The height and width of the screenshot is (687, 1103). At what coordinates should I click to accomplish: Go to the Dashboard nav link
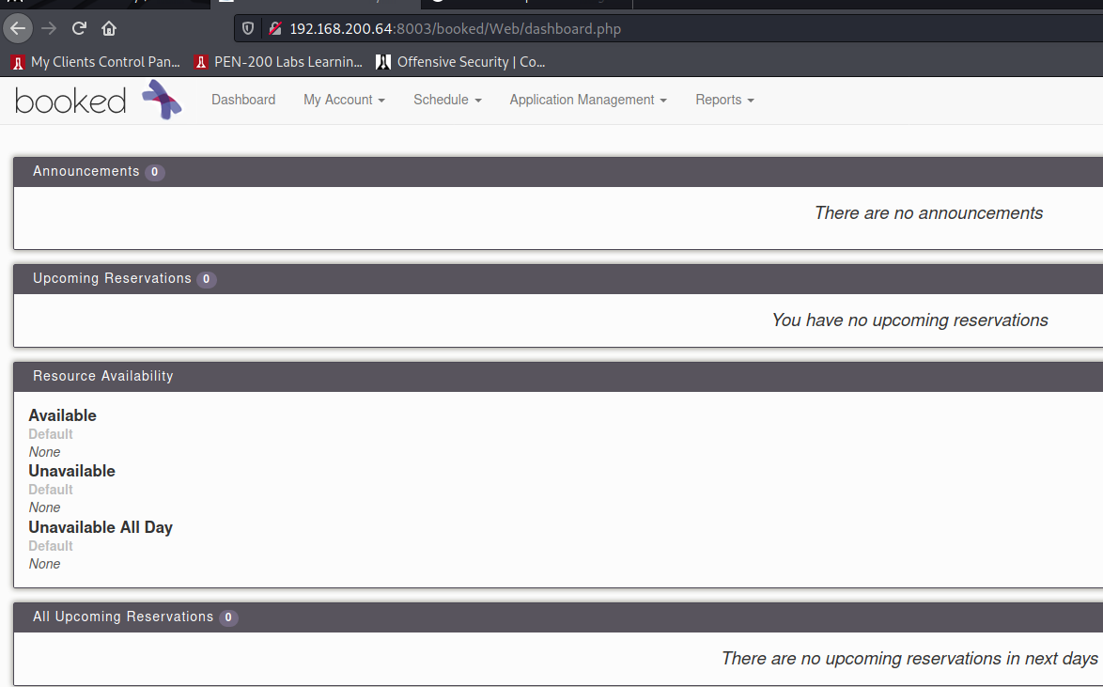coord(243,100)
